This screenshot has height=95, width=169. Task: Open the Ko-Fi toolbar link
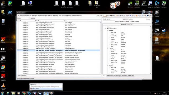144,16
